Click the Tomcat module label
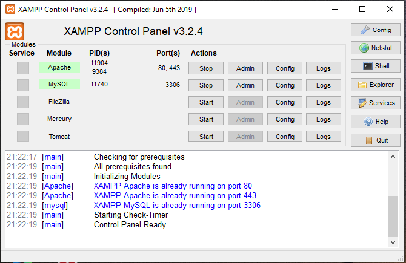The image size is (406, 263). [x=59, y=137]
